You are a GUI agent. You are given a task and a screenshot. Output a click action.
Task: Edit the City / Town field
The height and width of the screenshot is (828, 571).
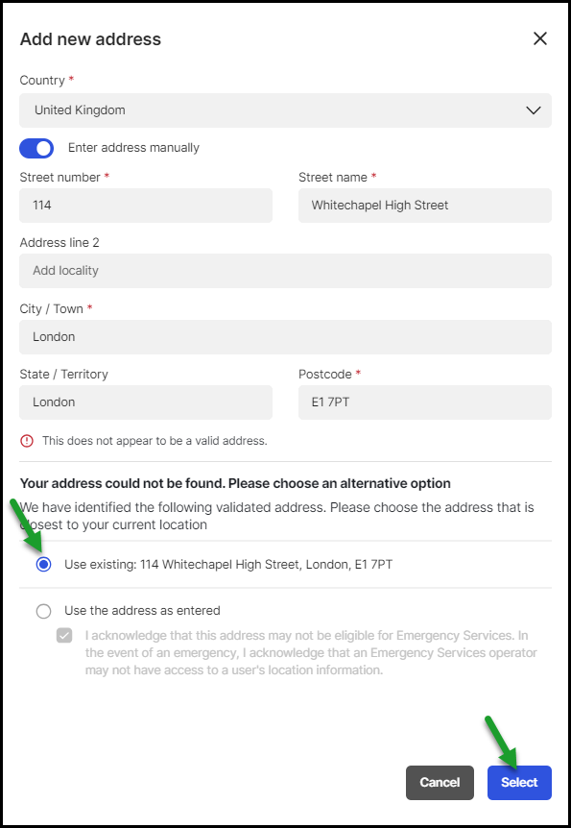(x=286, y=337)
